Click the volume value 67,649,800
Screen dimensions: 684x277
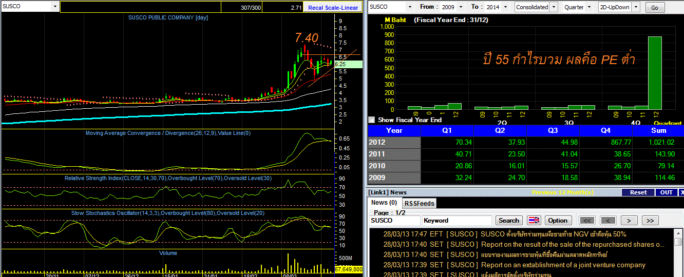click(x=349, y=269)
